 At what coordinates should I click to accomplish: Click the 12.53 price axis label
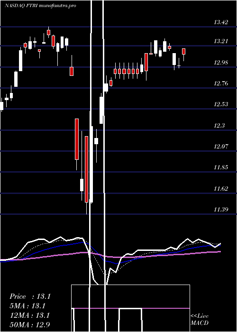[x=221, y=104]
